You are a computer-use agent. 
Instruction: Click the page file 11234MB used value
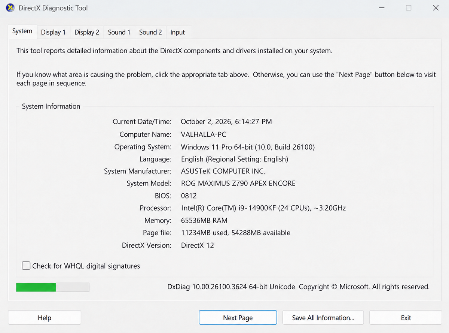tap(236, 233)
